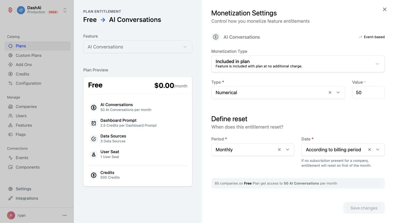This screenshot has width=394, height=223.
Task: Go to Flags via its icon
Action: click(x=10, y=135)
